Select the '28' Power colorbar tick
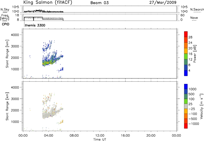The height and width of the screenshot is (141, 204). point(190,37)
